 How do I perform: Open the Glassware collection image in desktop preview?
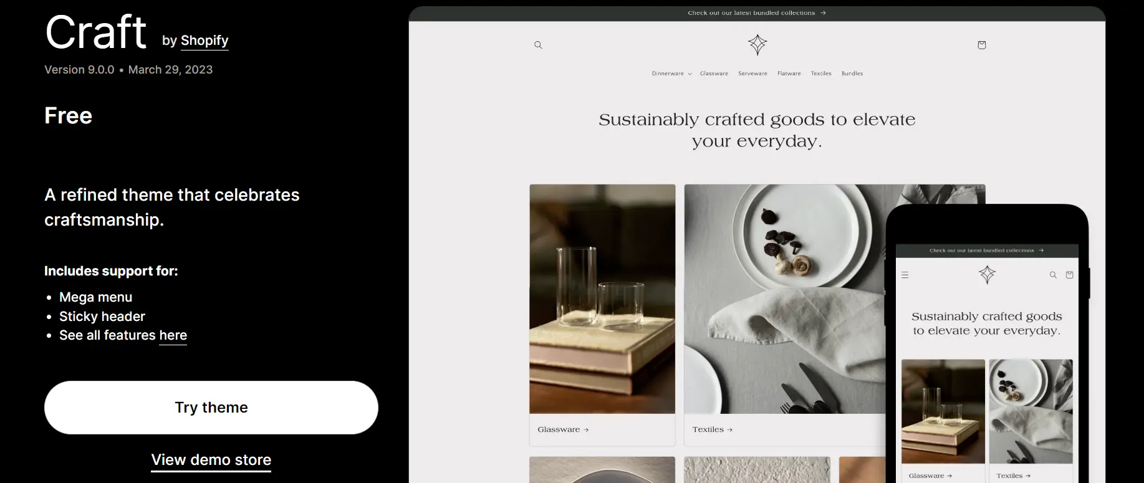[602, 299]
